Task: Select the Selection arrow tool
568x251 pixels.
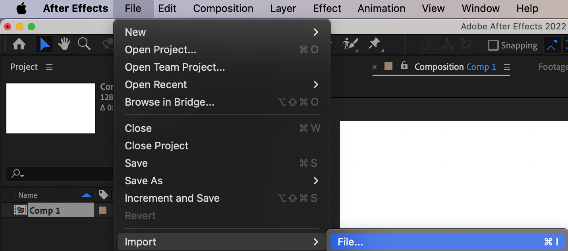Action: (x=45, y=44)
